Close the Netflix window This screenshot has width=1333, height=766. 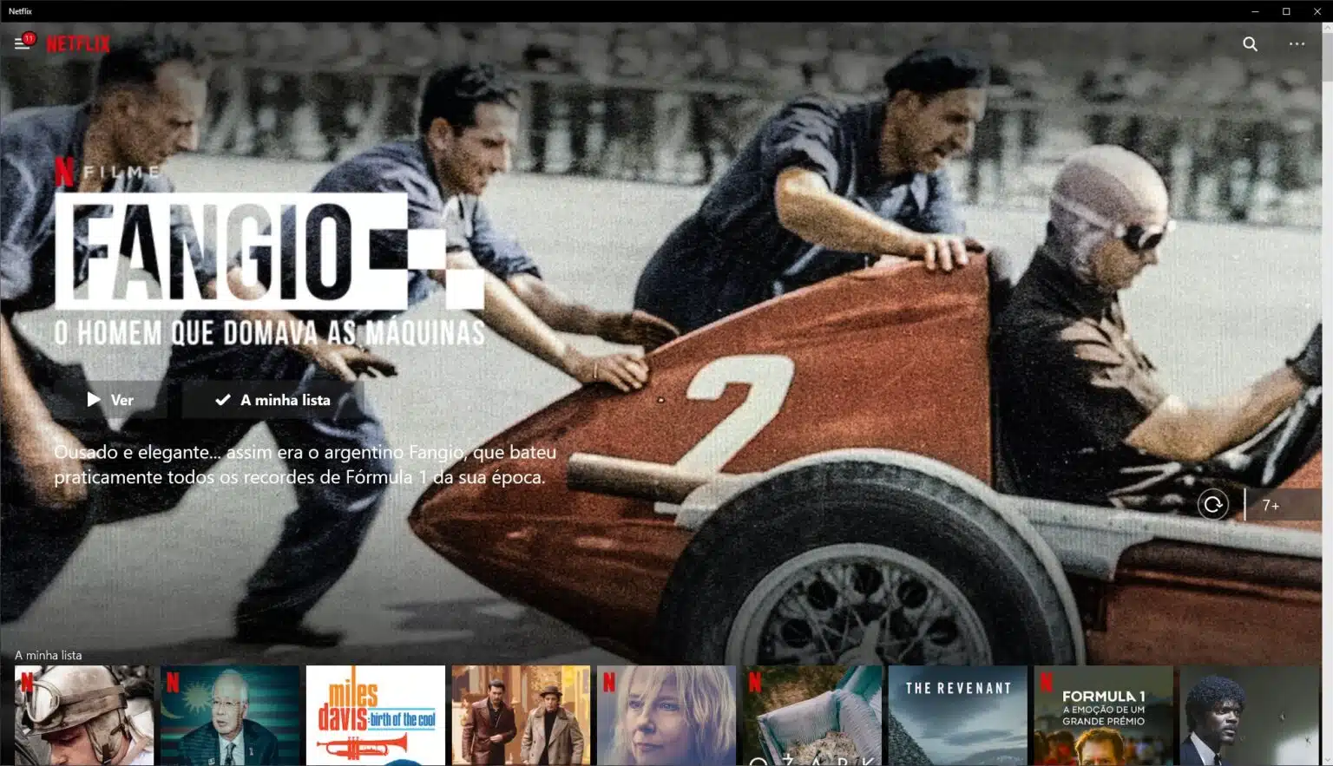pyautogui.click(x=1317, y=11)
